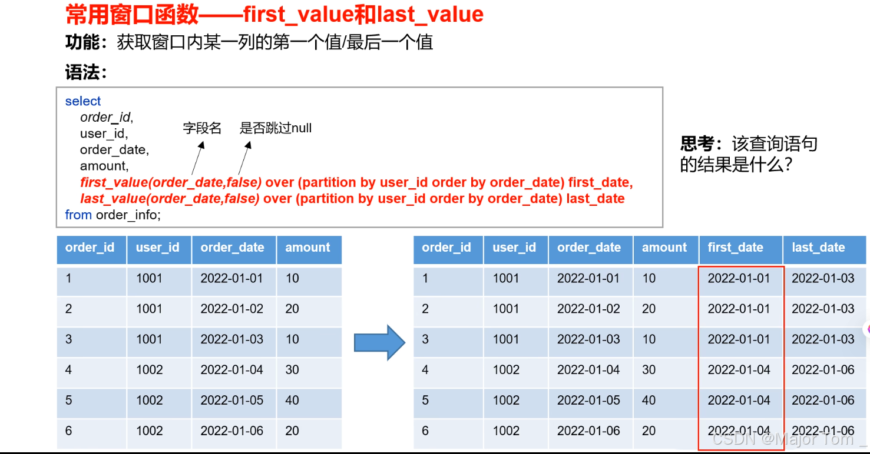Click amount 30 in the result table

pos(649,370)
